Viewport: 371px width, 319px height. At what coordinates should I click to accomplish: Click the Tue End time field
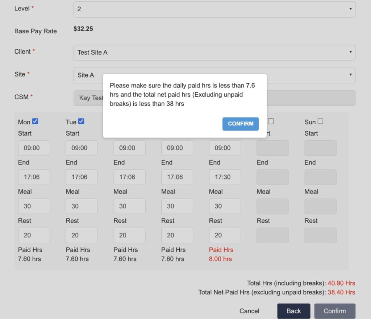pyautogui.click(x=82, y=177)
